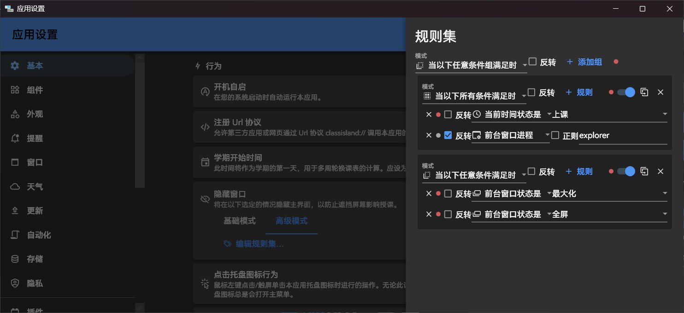Open the 自动化 script icon
The height and width of the screenshot is (313, 684).
(x=15, y=235)
